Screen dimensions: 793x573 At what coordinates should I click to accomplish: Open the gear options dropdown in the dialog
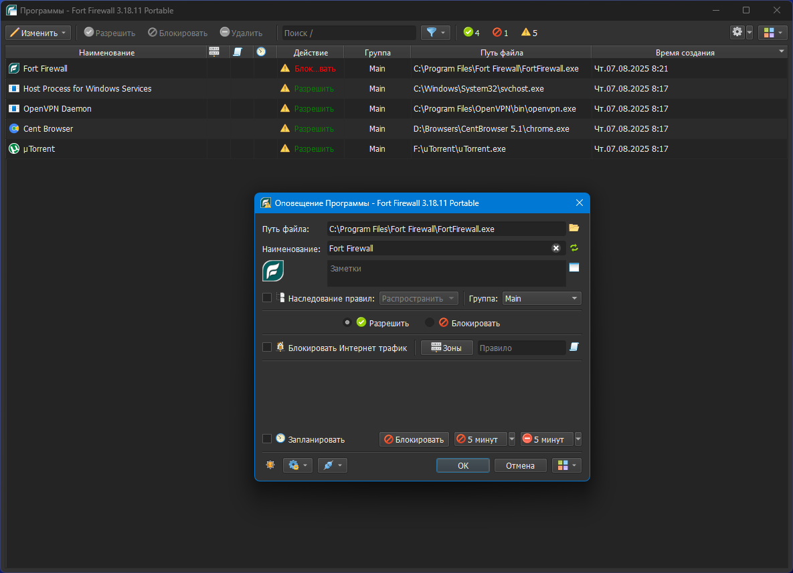297,465
